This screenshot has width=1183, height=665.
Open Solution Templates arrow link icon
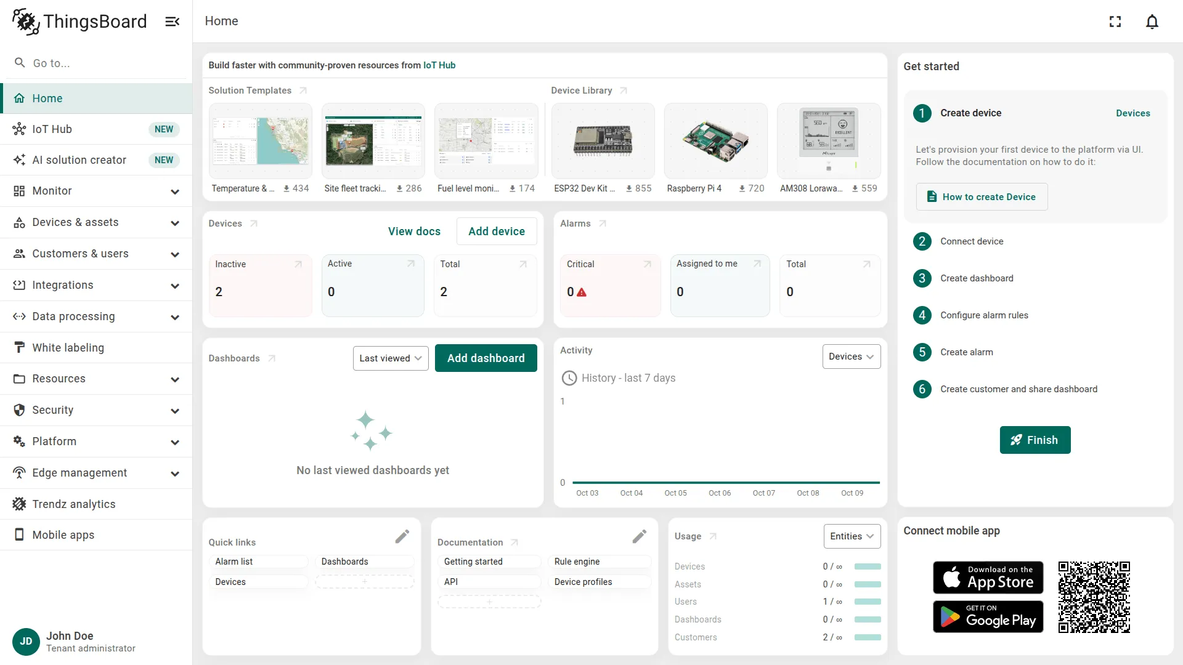pyautogui.click(x=303, y=91)
